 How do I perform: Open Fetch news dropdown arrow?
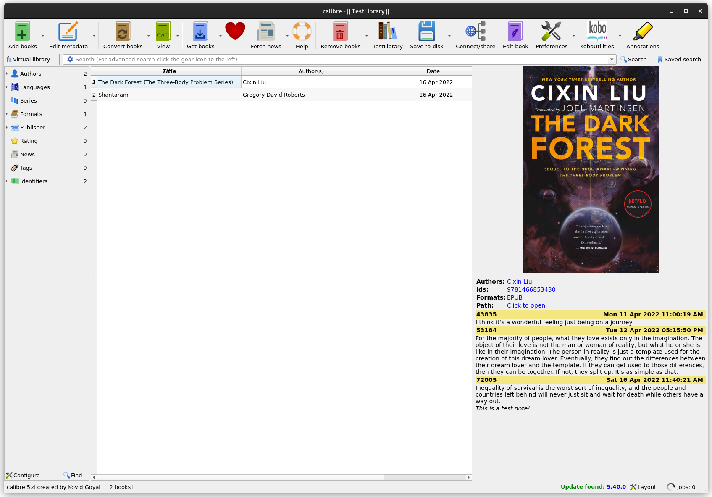(287, 36)
